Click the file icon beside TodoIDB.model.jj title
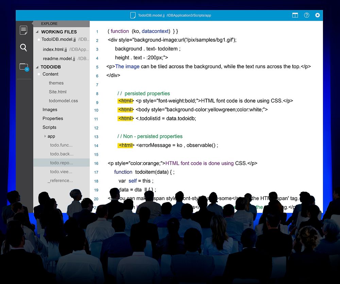Image resolution: width=340 pixels, height=284 pixels. click(133, 15)
